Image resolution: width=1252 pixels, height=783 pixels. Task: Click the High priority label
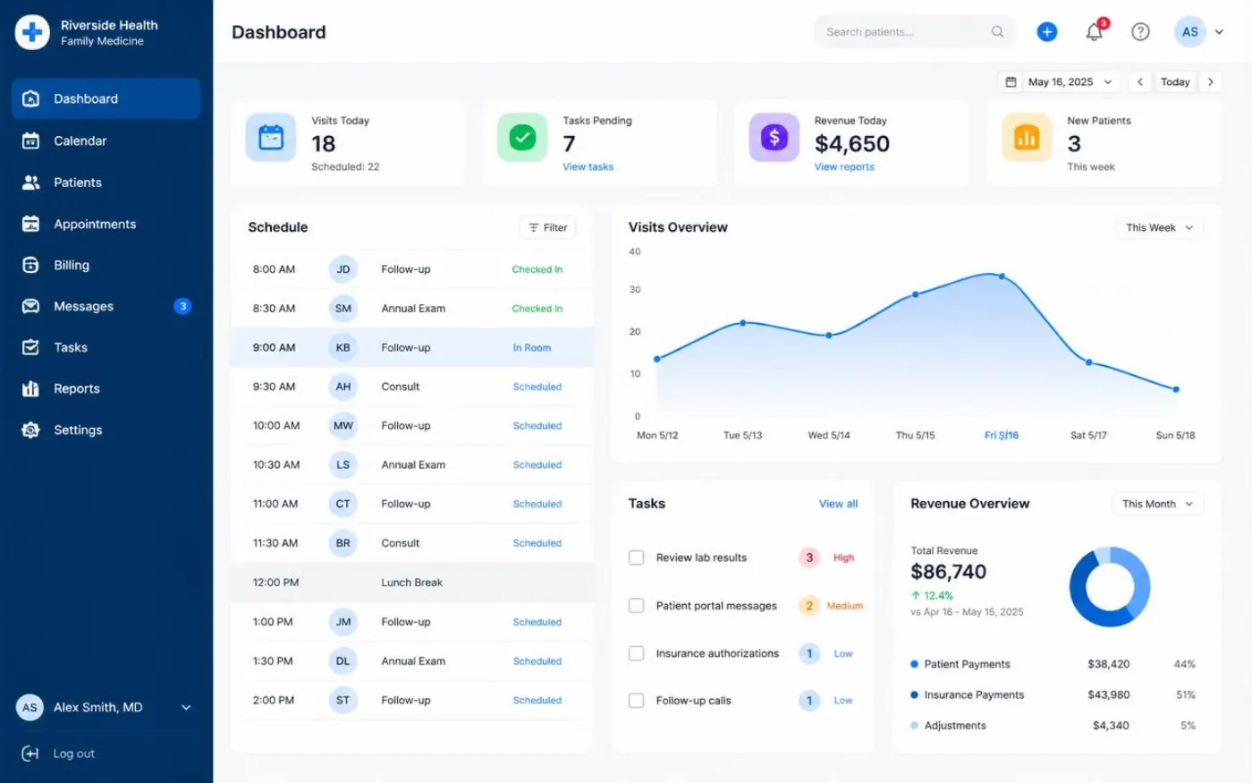(843, 557)
